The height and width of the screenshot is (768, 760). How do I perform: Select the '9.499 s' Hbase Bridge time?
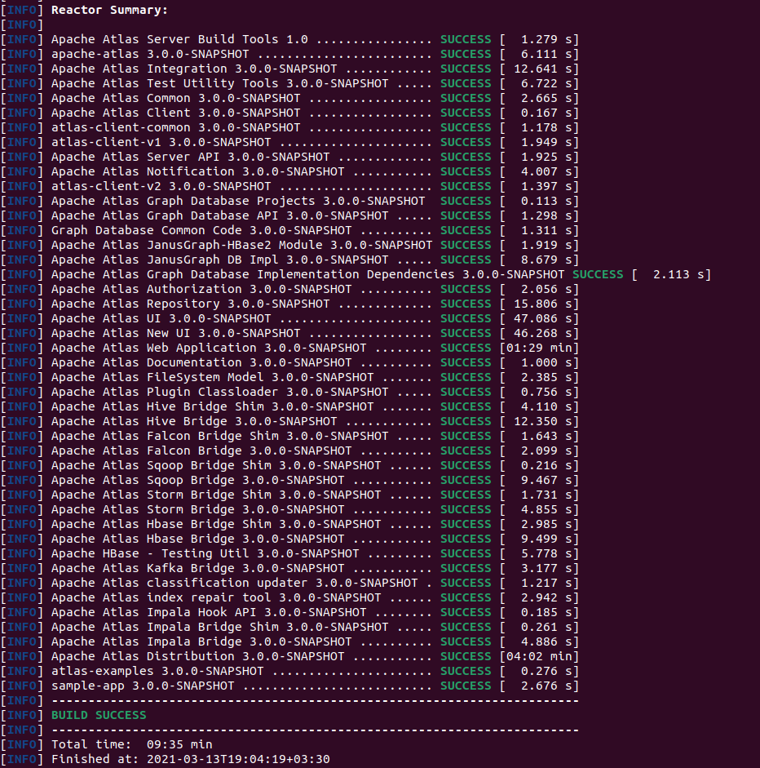pos(546,539)
